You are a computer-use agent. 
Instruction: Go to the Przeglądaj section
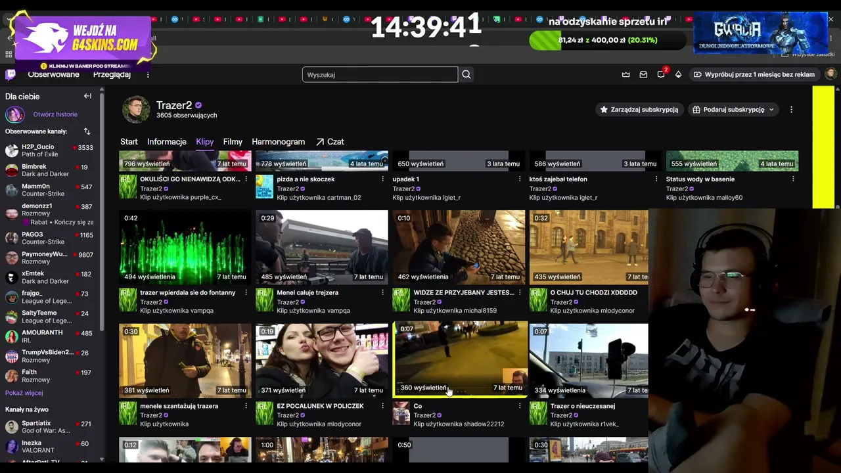pos(112,75)
